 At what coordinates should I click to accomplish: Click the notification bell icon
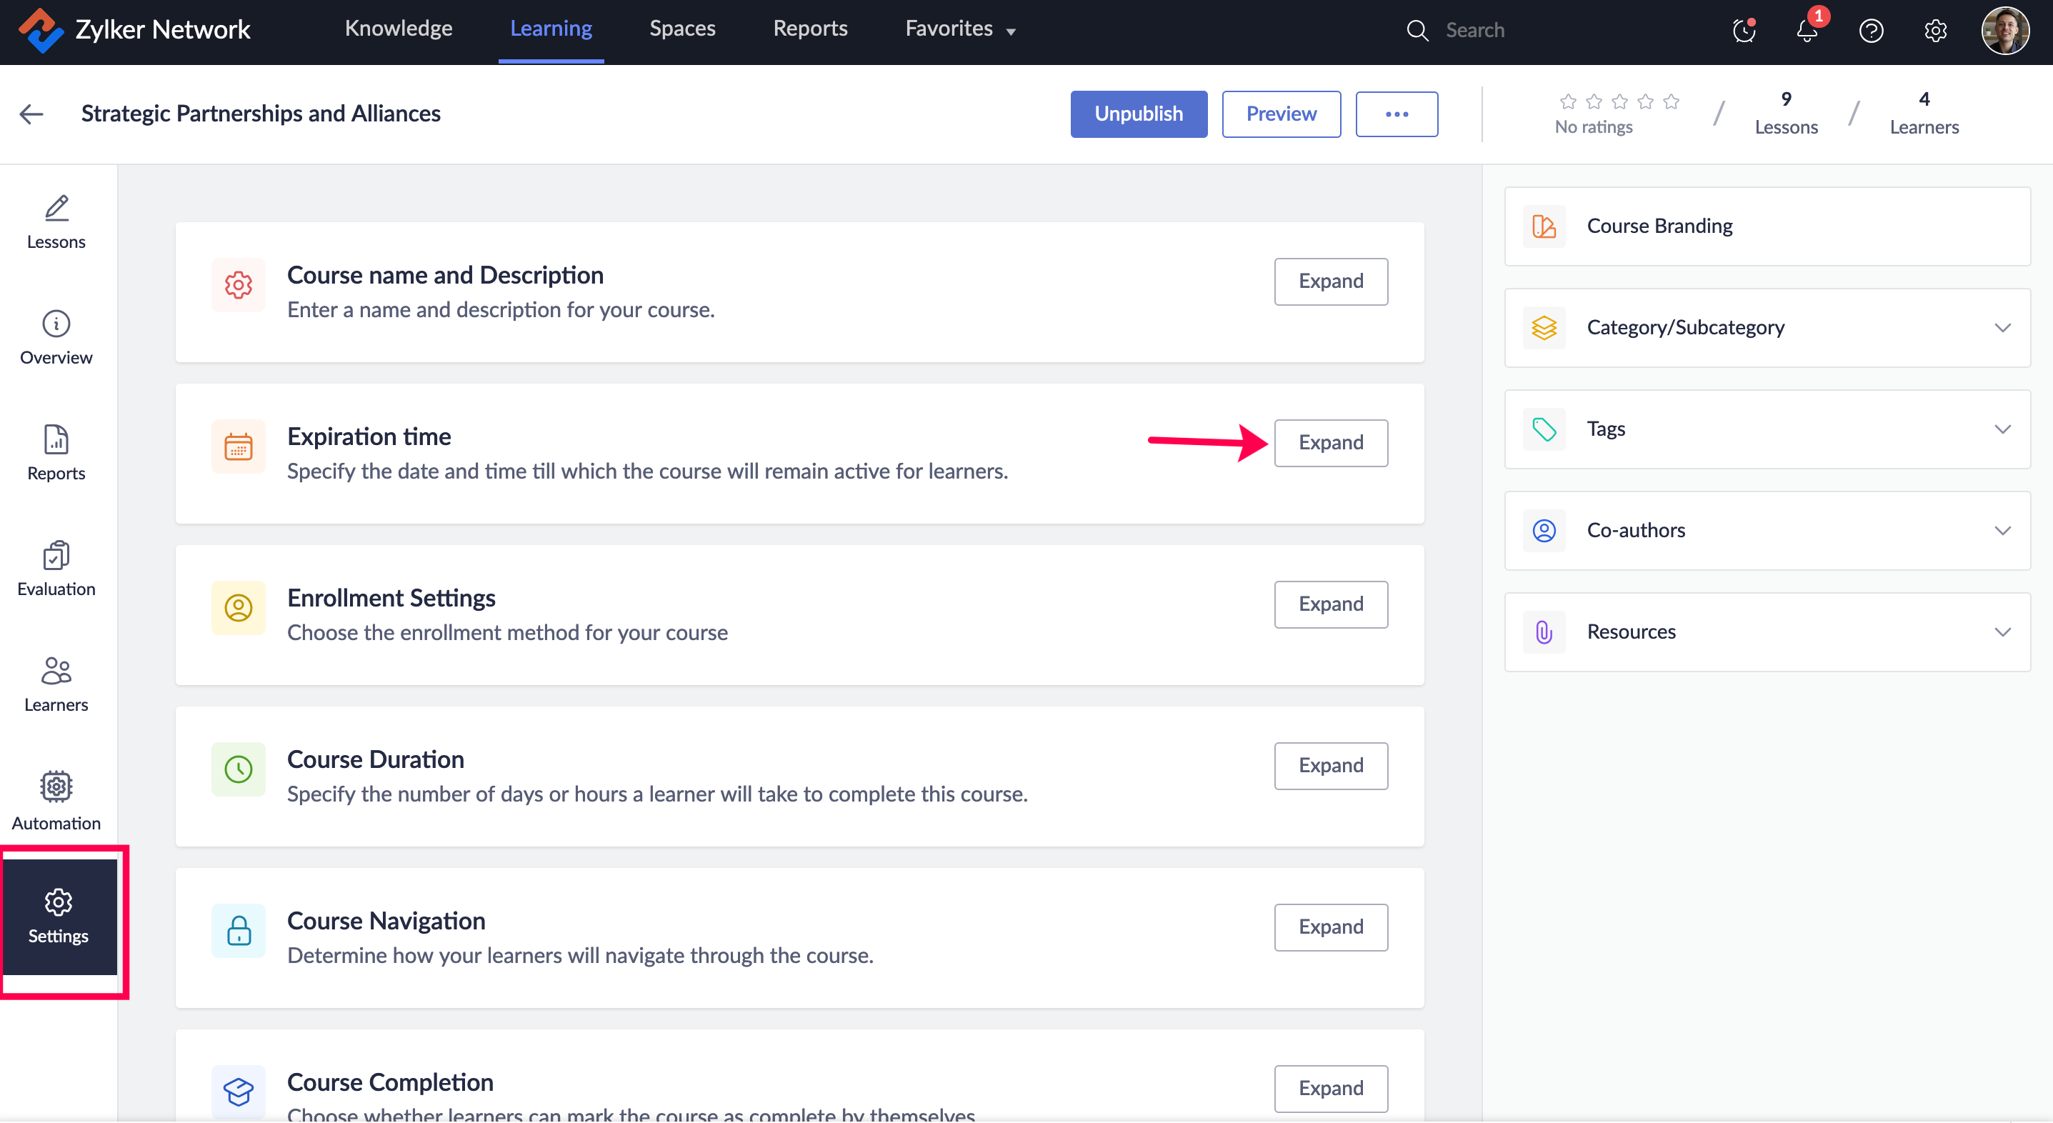tap(1807, 30)
